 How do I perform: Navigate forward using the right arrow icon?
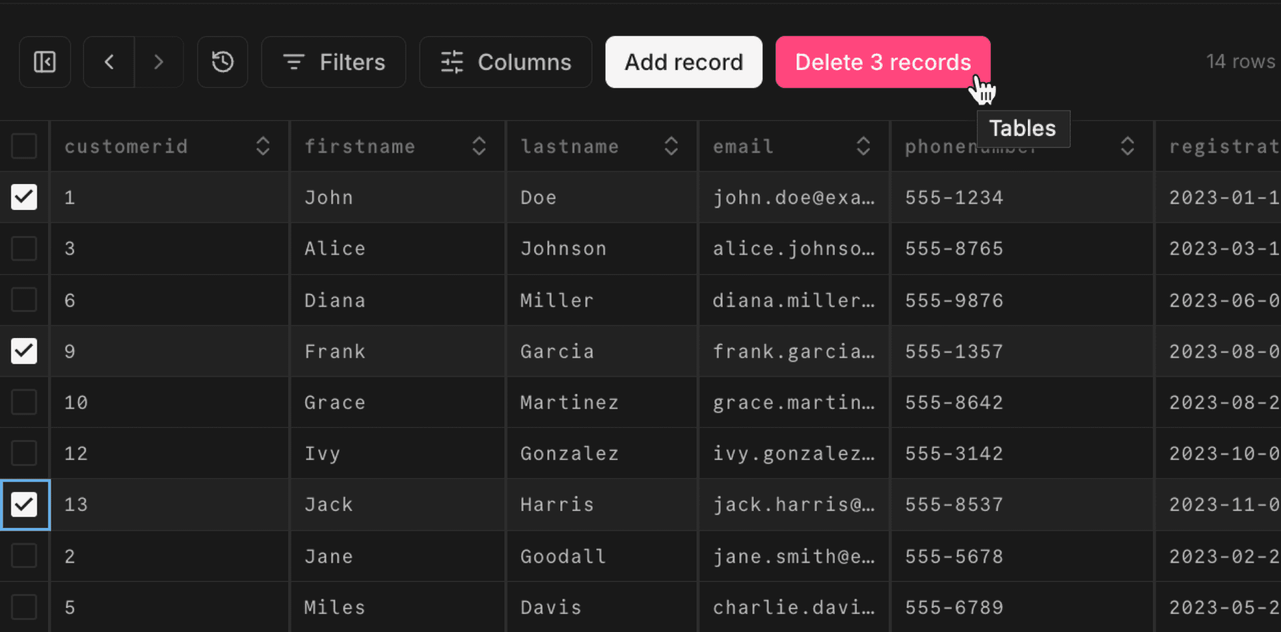click(x=159, y=62)
